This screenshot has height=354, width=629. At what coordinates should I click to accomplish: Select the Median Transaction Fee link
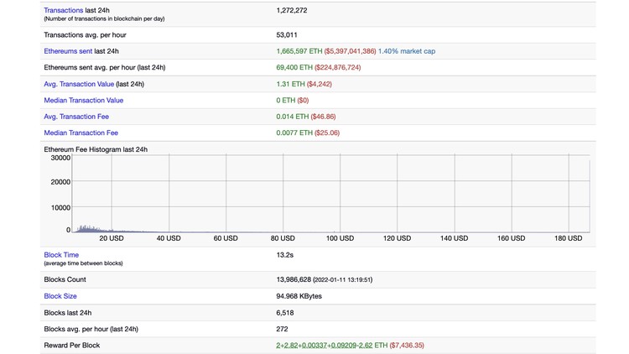pyautogui.click(x=81, y=133)
